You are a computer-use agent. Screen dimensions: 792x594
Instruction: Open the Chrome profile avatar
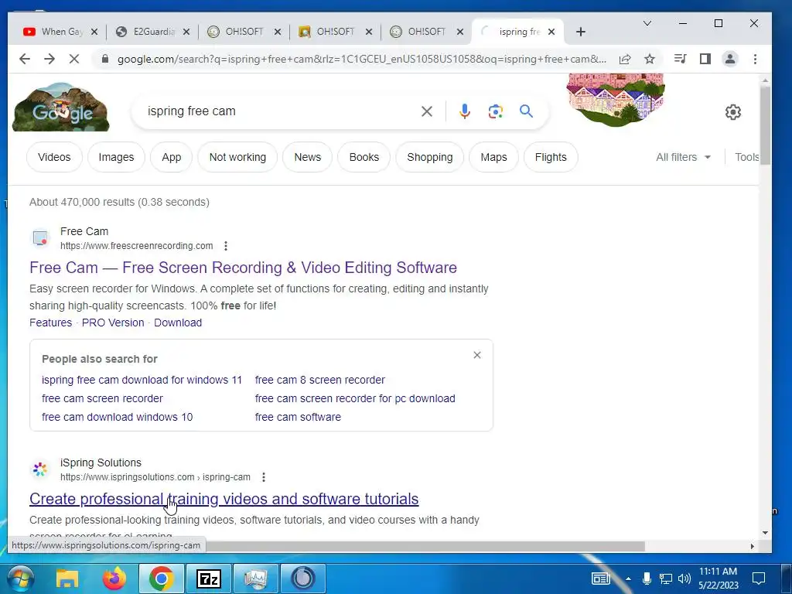pyautogui.click(x=730, y=59)
